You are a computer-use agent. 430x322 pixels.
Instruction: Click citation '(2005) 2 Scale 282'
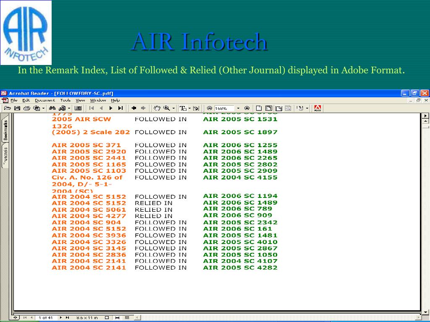(x=91, y=132)
